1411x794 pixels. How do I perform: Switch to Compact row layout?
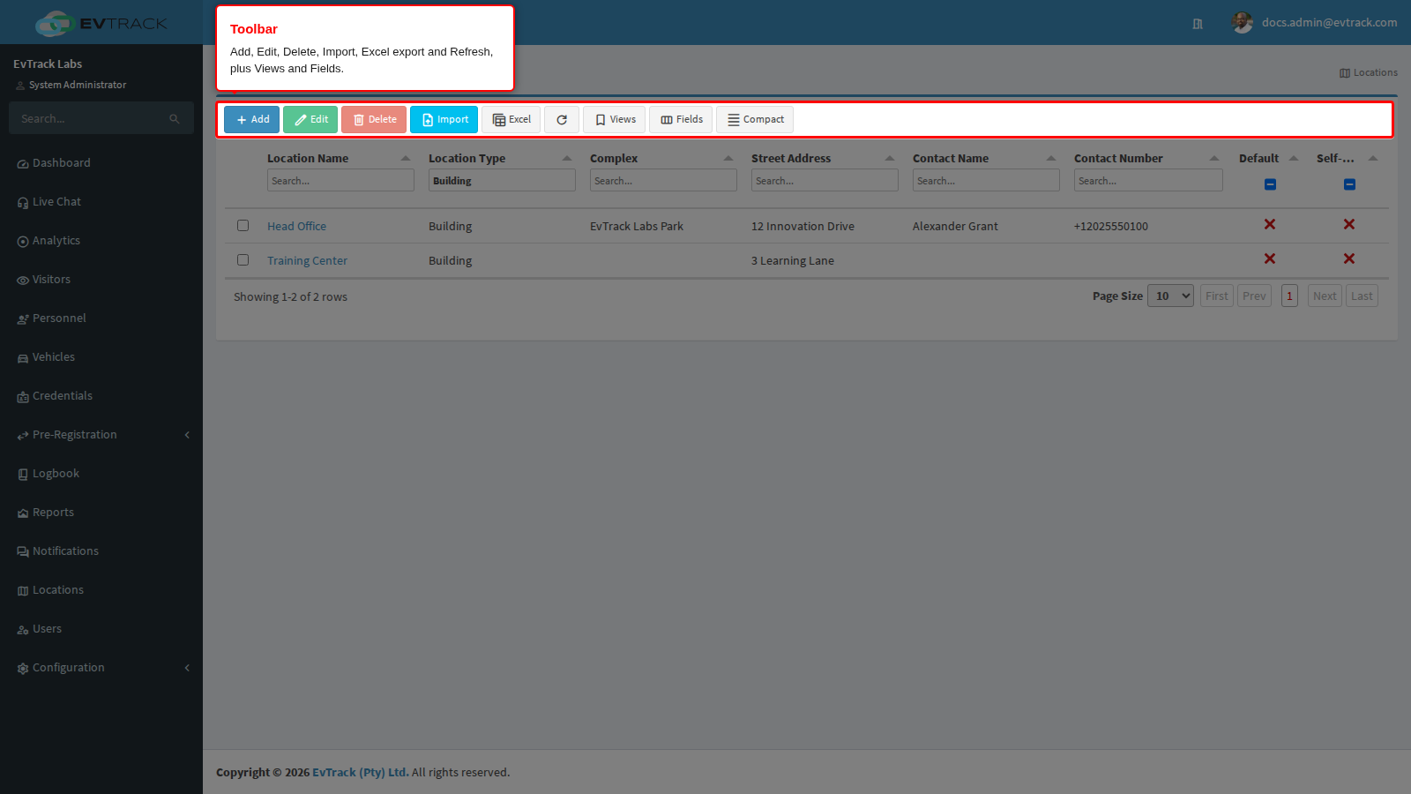(755, 119)
